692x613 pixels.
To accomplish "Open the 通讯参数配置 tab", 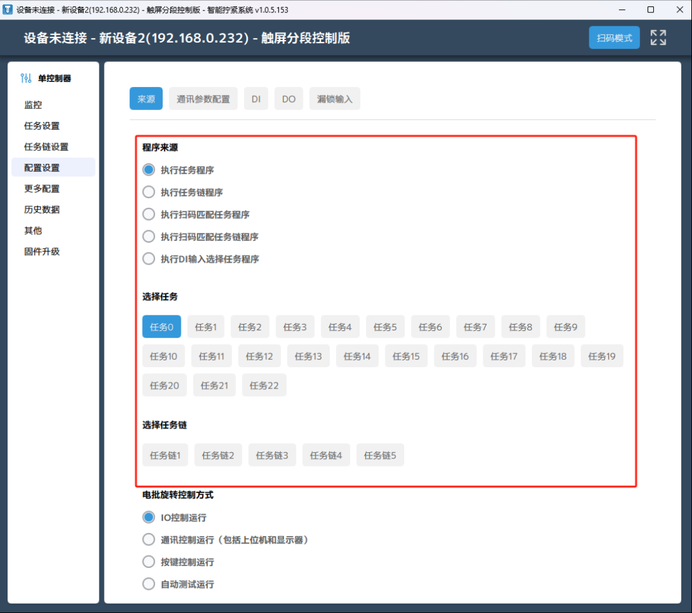I will point(203,99).
